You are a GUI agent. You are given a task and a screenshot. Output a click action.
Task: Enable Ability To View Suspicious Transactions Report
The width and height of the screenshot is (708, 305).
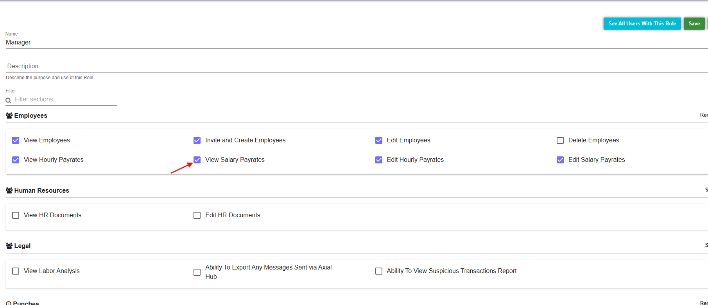[x=379, y=271]
